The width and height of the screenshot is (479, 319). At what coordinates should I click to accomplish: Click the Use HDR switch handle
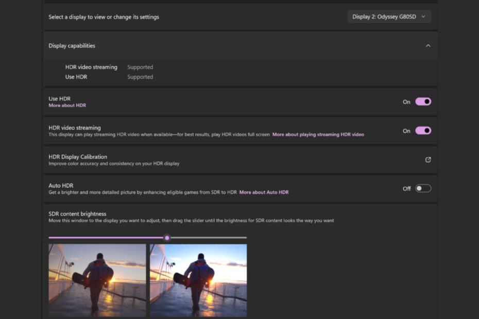pos(426,101)
